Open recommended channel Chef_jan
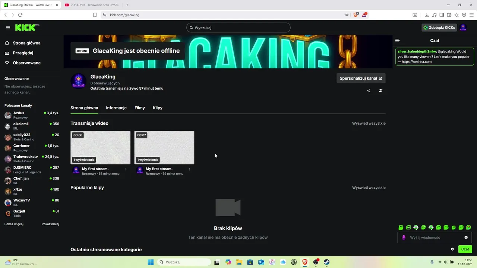 (32, 181)
